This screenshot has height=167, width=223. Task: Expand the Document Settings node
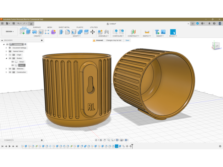(6, 48)
